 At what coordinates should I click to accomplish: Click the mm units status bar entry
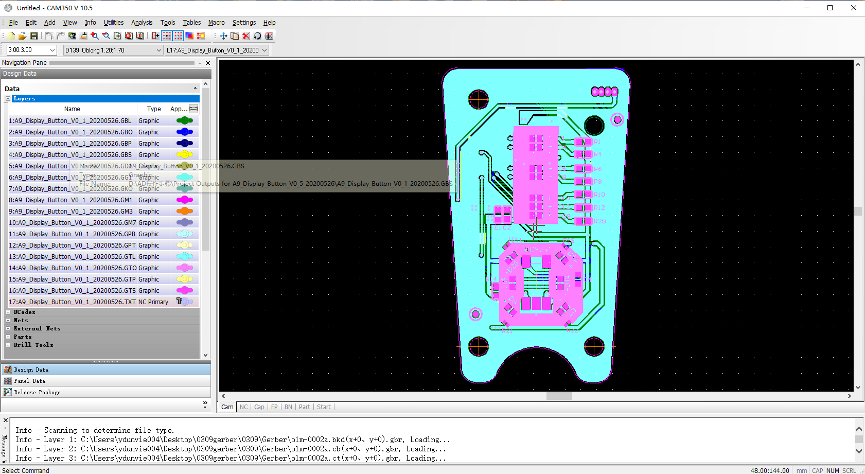pos(802,470)
